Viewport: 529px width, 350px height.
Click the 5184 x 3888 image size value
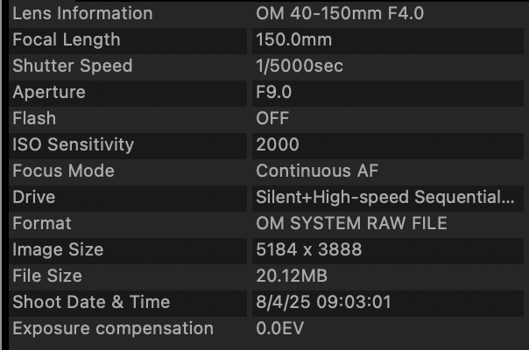point(308,250)
